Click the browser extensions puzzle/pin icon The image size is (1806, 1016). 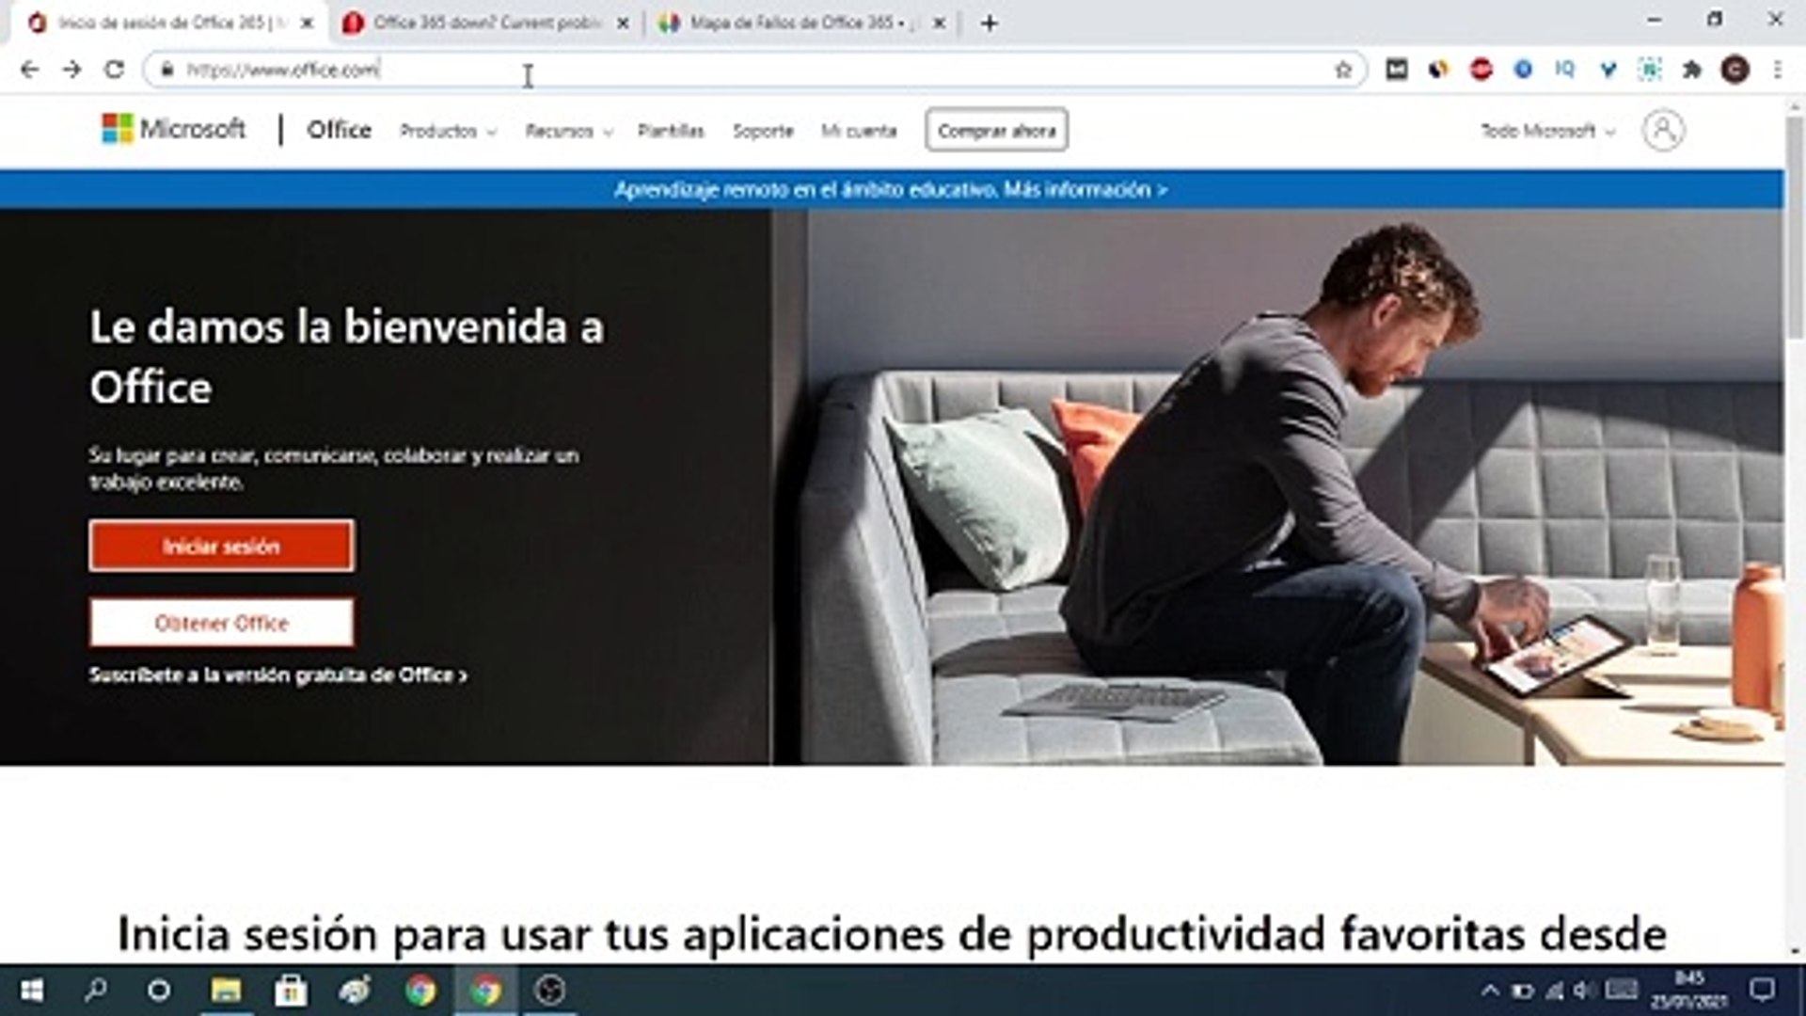(x=1693, y=69)
